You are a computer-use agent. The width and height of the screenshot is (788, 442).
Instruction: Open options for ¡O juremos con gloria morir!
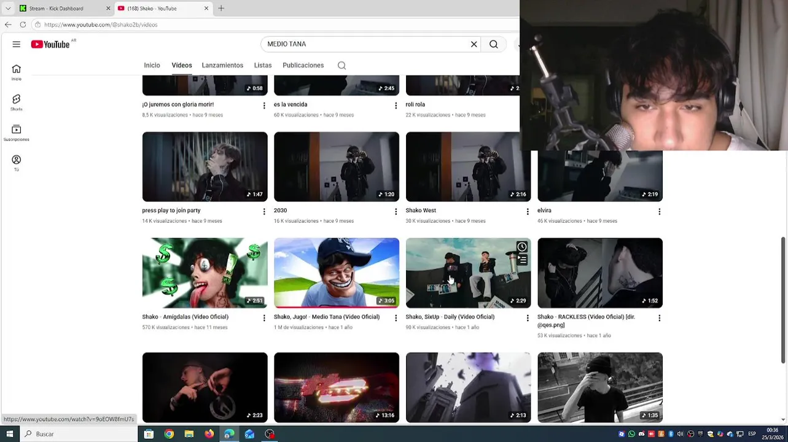(264, 106)
